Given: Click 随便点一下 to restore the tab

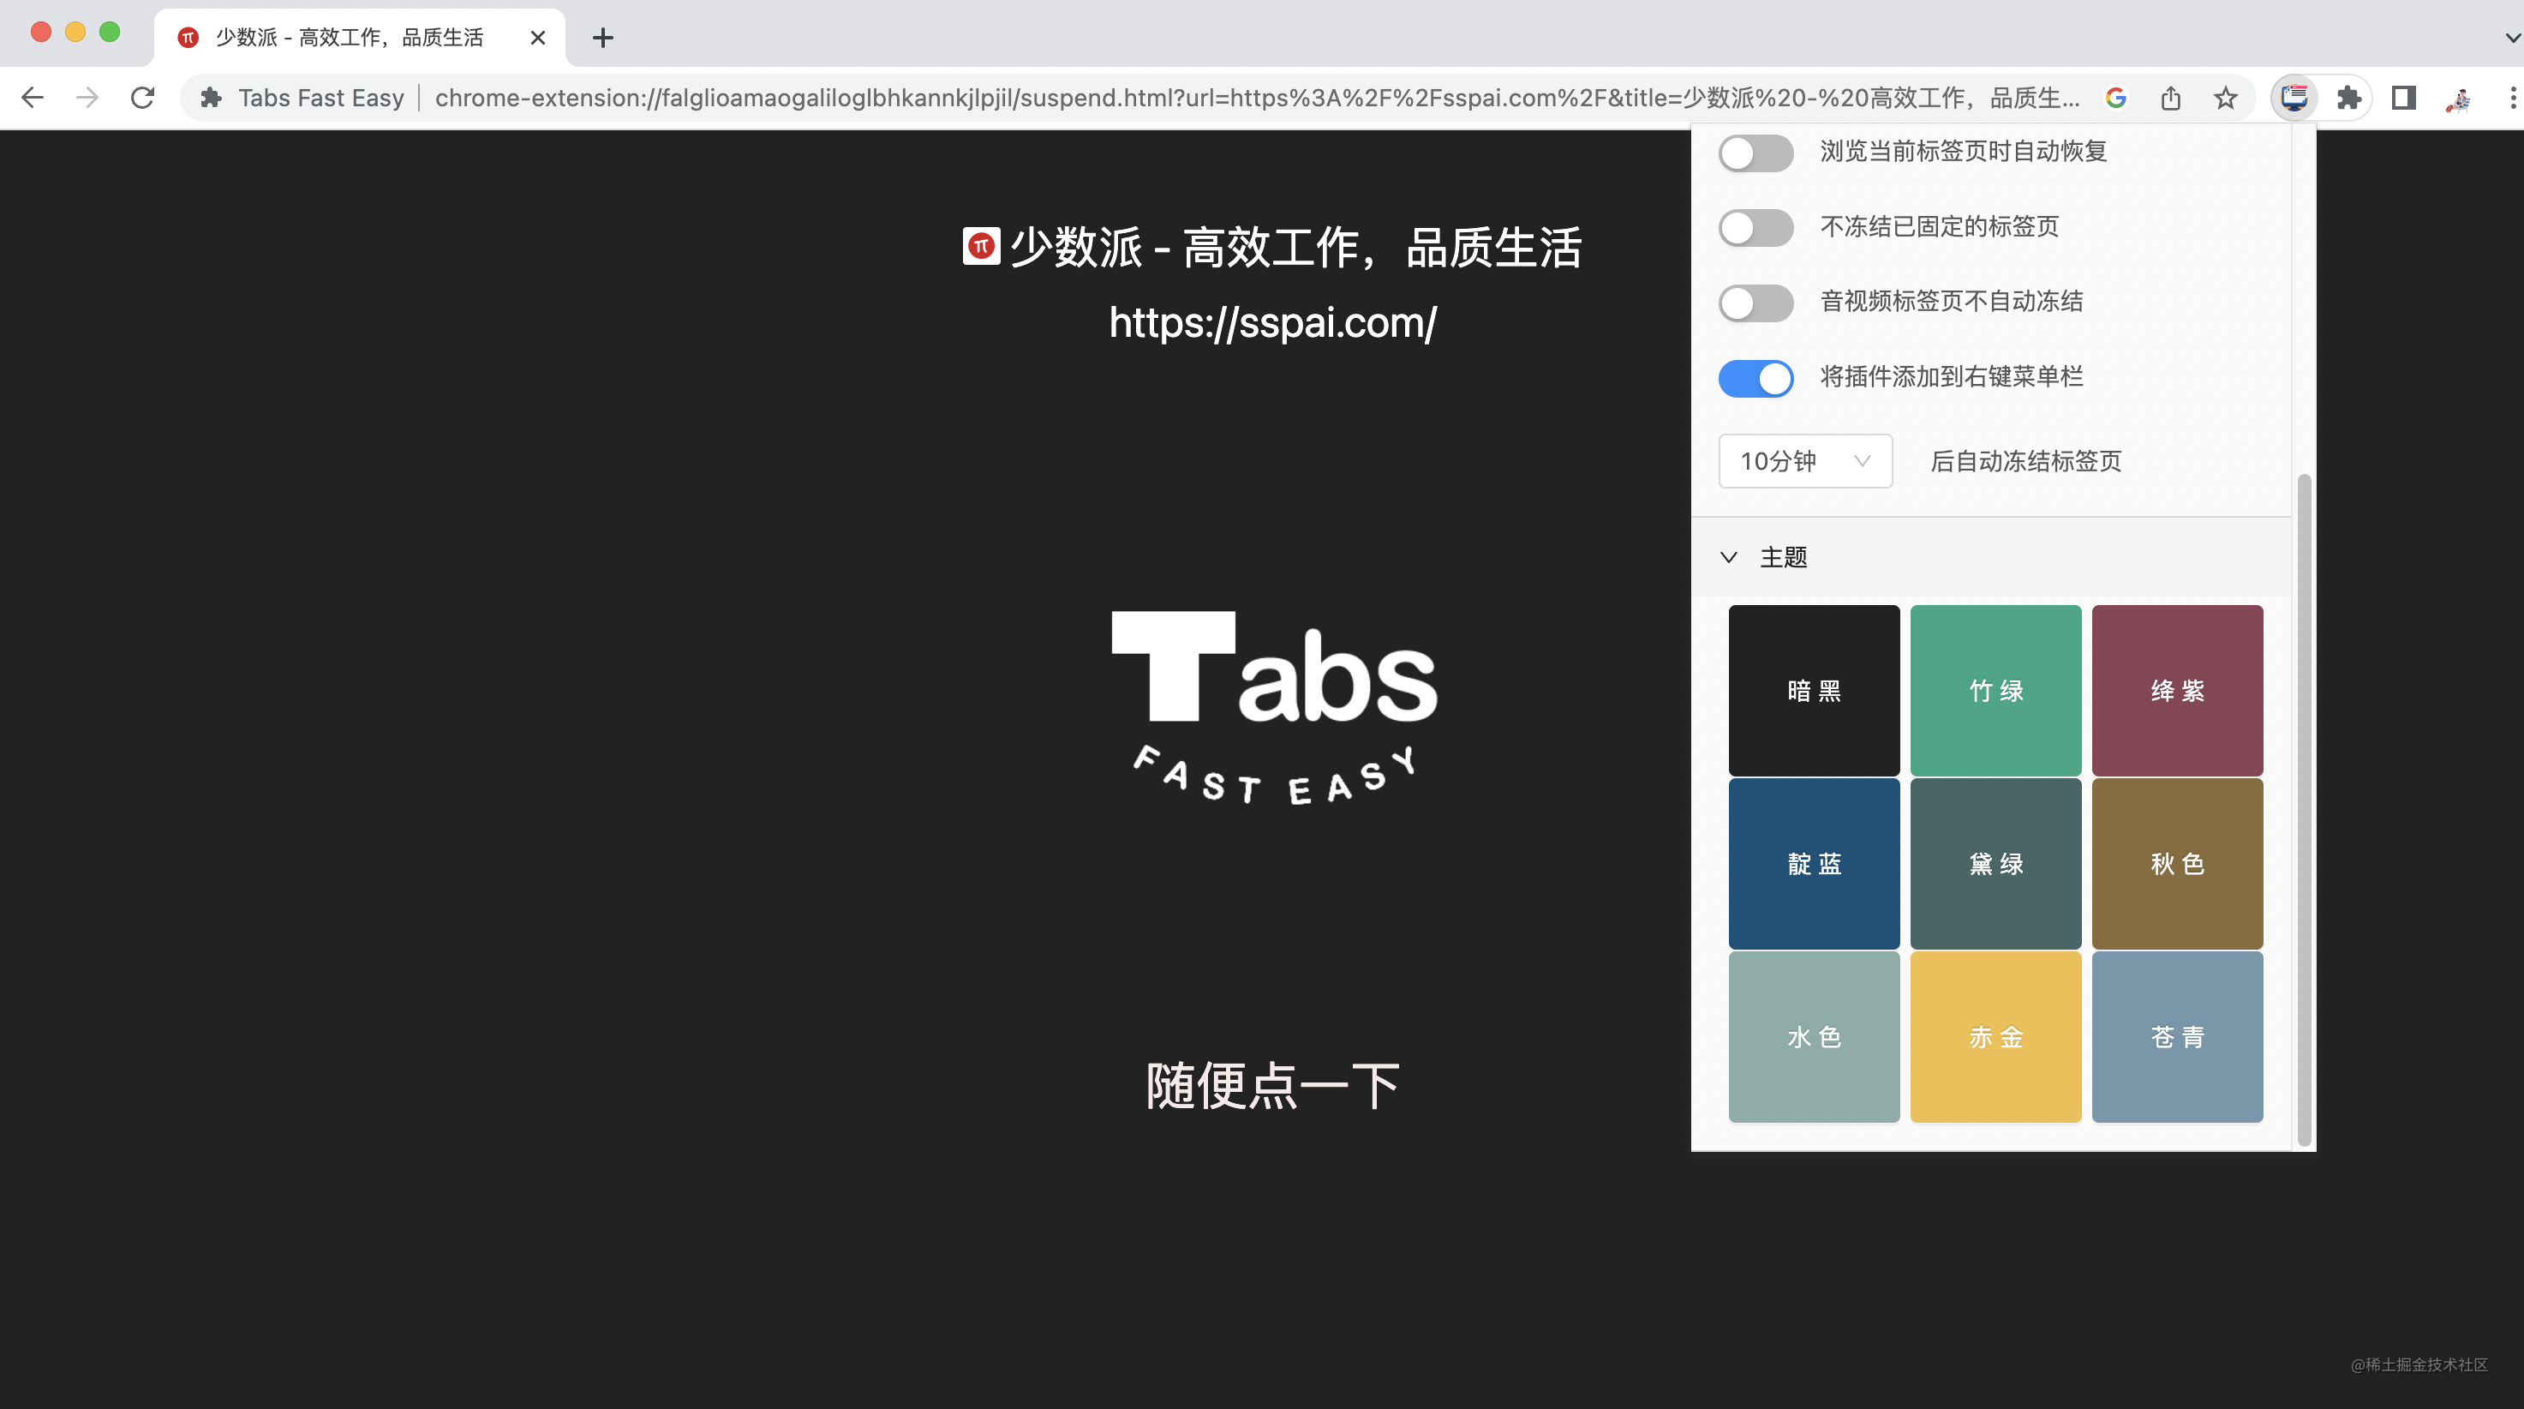Looking at the screenshot, I should 1273,1086.
